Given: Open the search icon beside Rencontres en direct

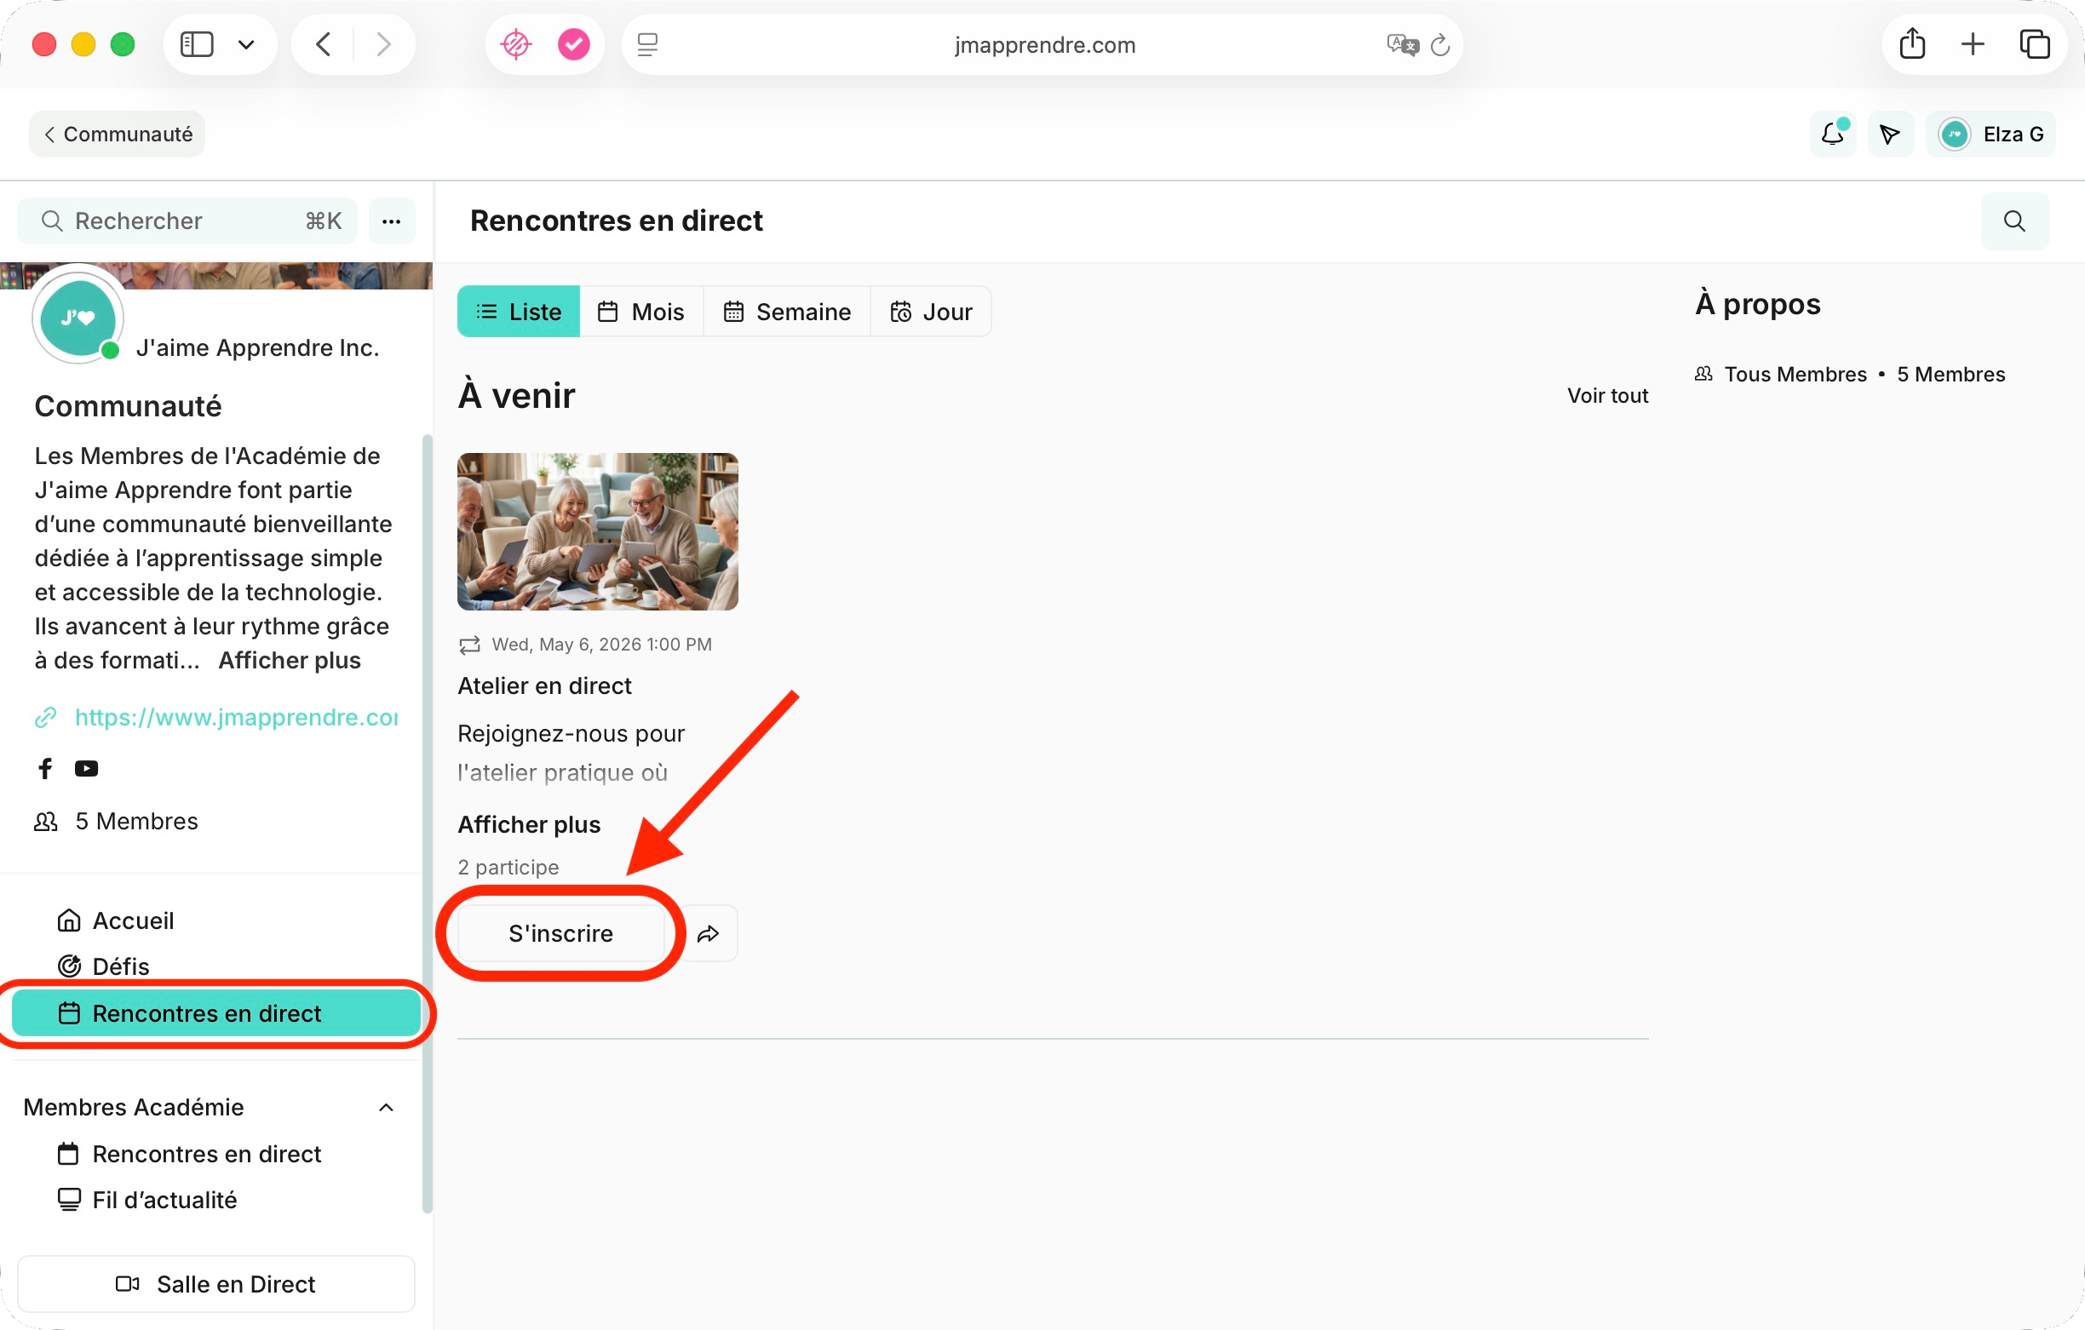Looking at the screenshot, I should tap(2015, 221).
